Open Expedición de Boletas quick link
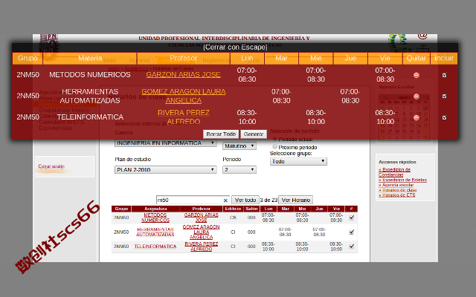 [x=402, y=180]
